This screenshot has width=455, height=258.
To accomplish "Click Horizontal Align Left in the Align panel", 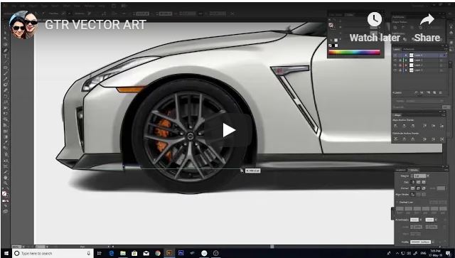I will [x=396, y=126].
